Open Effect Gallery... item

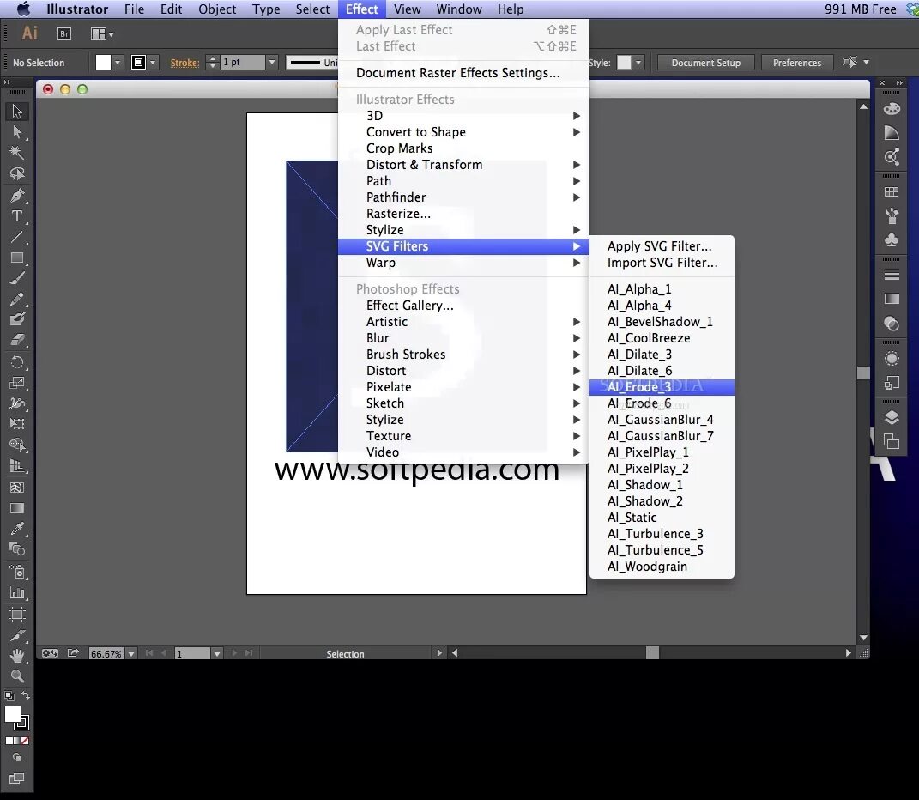click(x=463, y=306)
